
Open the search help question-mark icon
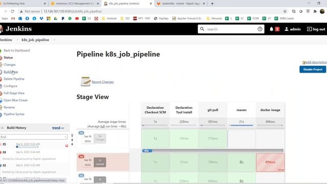[x=260, y=29]
